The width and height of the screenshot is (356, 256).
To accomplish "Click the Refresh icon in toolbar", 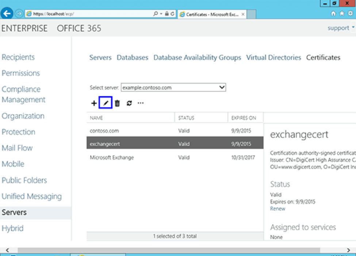I will click(x=129, y=103).
